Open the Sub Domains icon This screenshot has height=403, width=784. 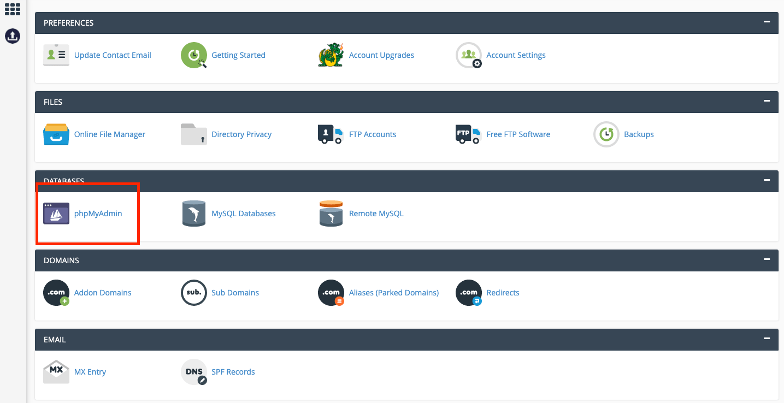[x=193, y=293]
